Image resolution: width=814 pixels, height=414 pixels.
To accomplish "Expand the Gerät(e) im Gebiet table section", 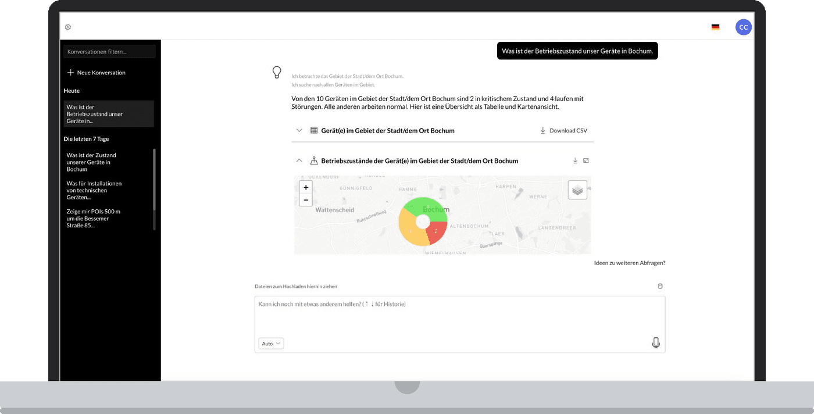I will tap(299, 131).
